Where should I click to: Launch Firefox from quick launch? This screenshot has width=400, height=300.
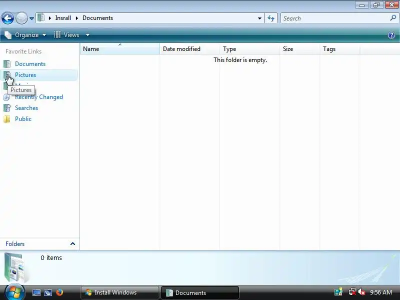pyautogui.click(x=59, y=292)
